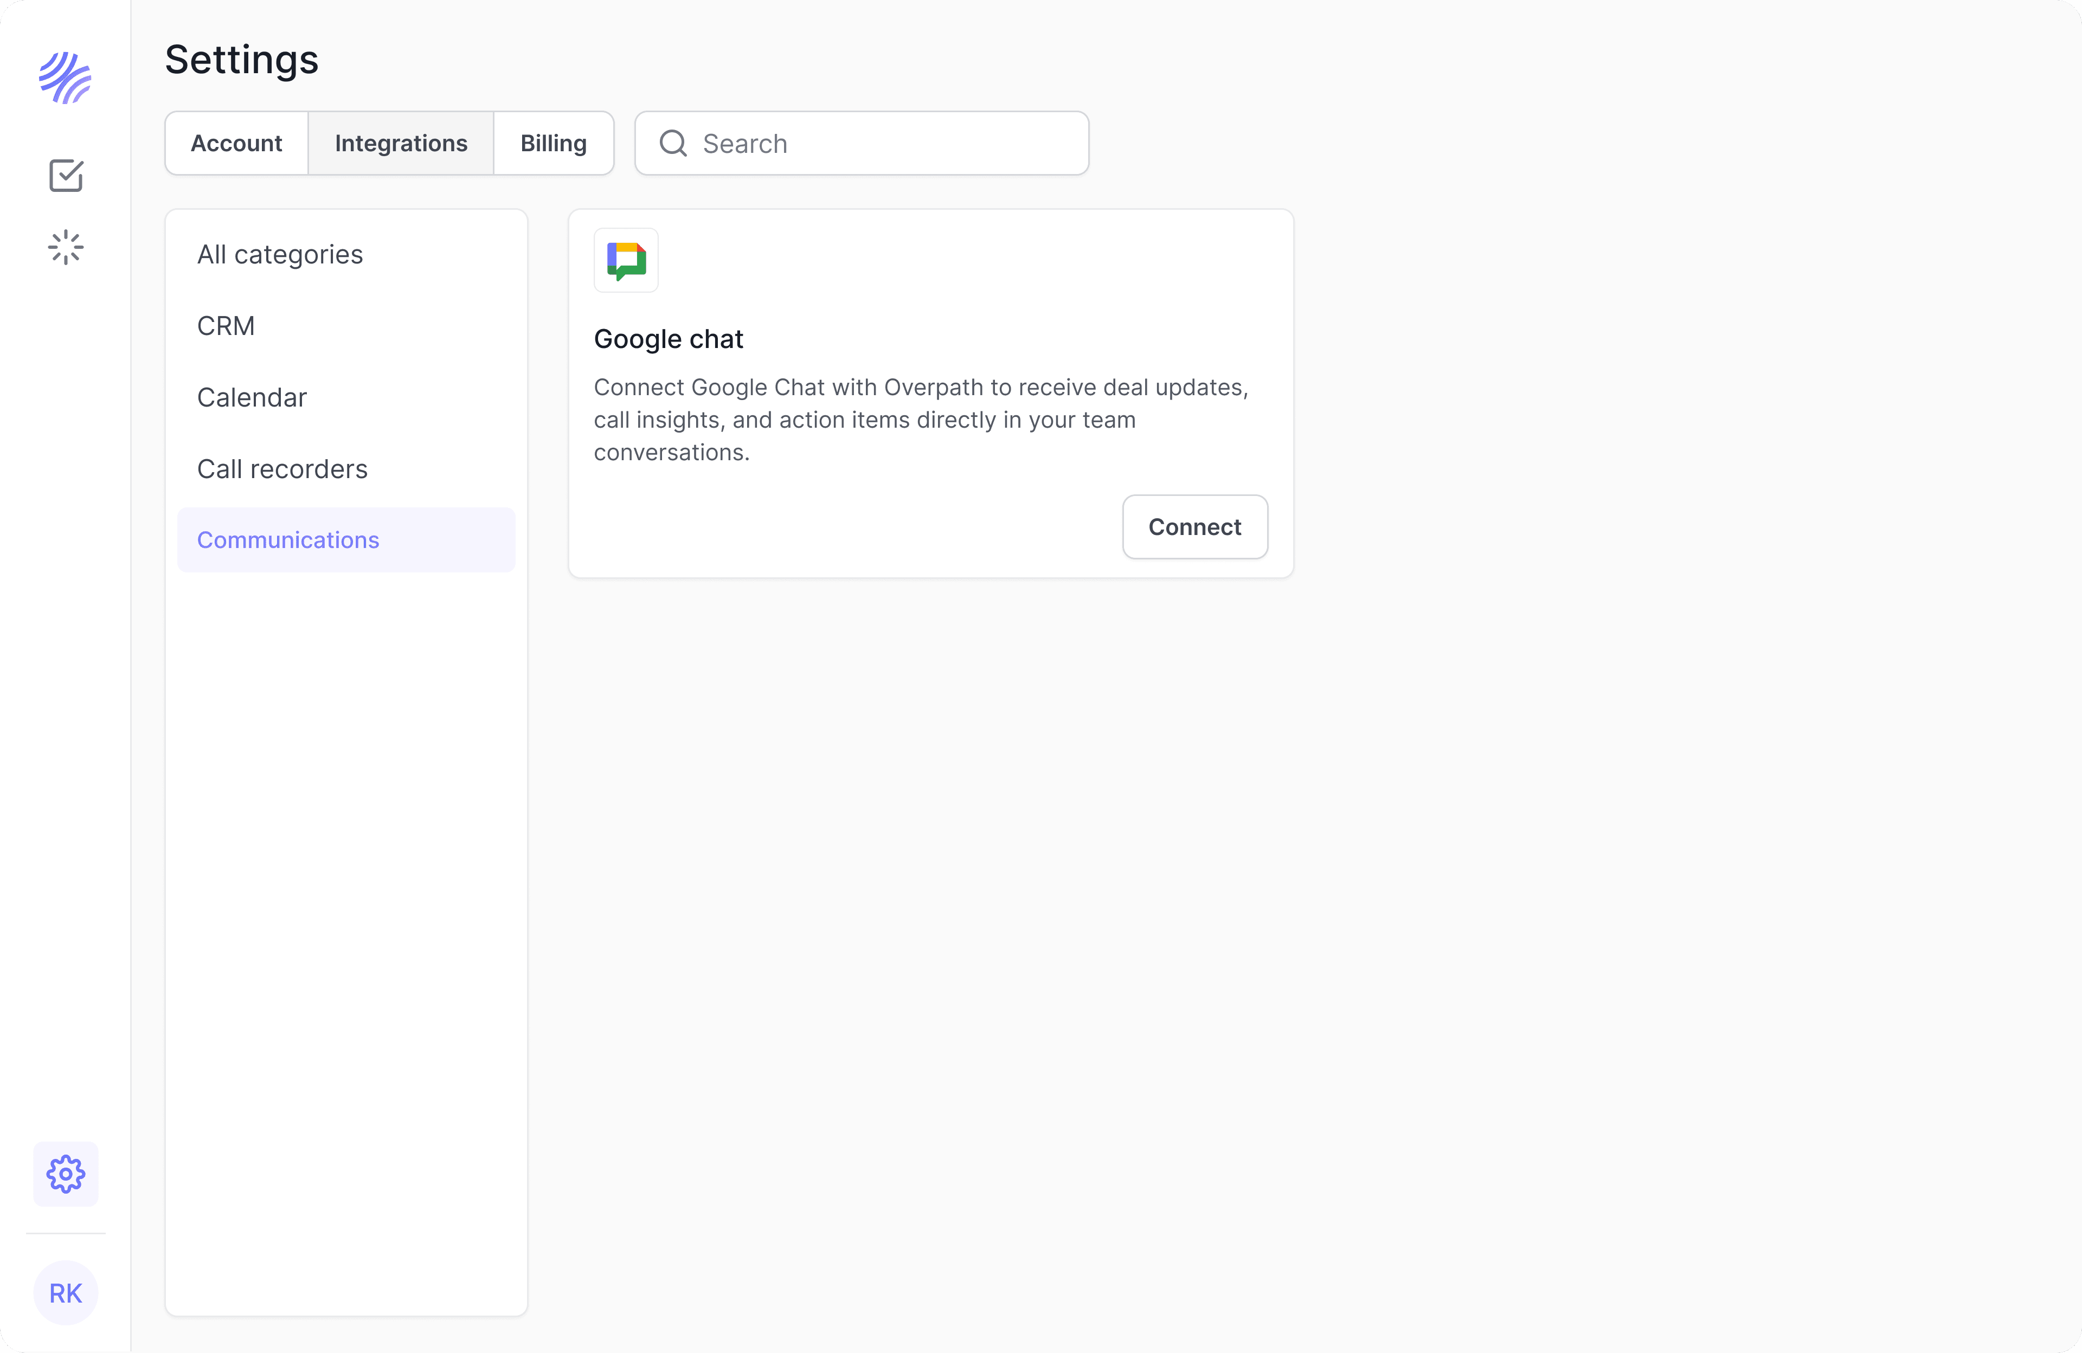The height and width of the screenshot is (1353, 2082).
Task: Click the settings gear icon
Action: point(66,1174)
